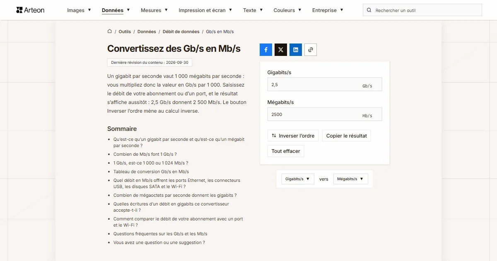Image resolution: width=497 pixels, height=261 pixels.
Task: Jump to "Quelles écritures d'un débit" section
Action: (171, 207)
